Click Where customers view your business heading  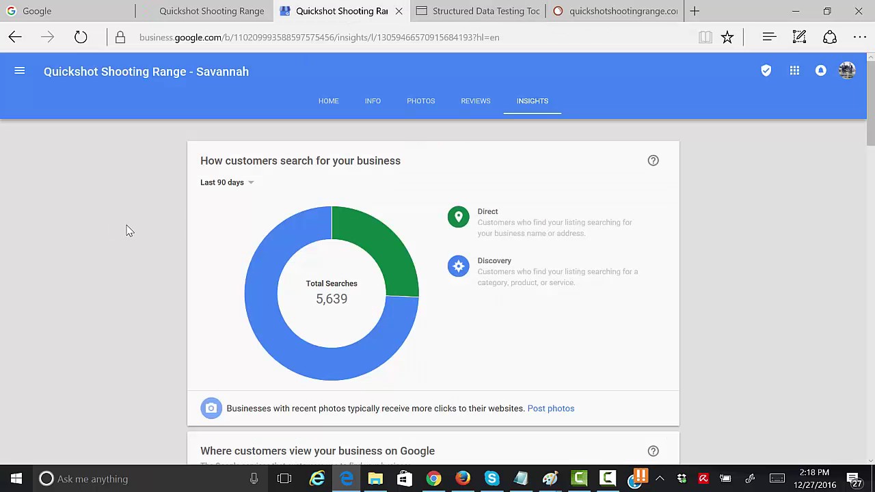pyautogui.click(x=317, y=451)
